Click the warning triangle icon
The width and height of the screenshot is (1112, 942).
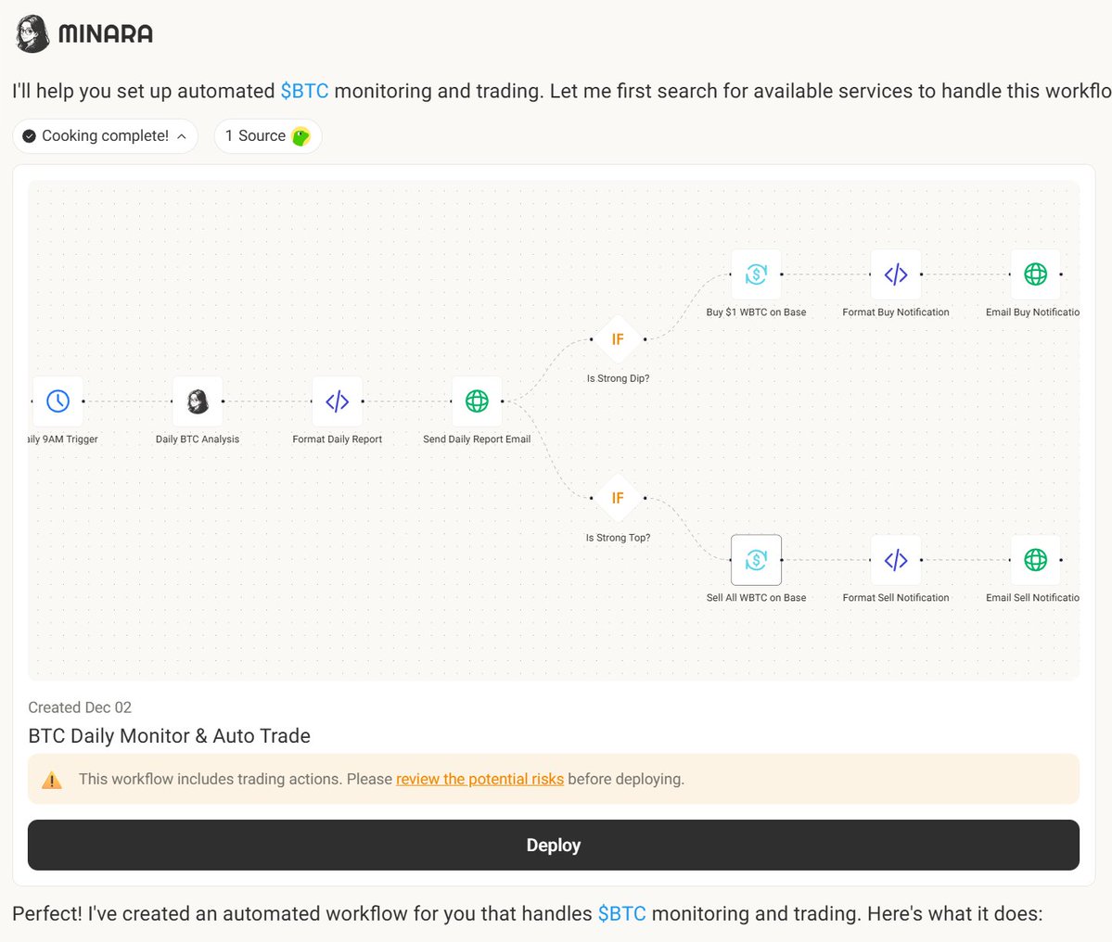coord(52,780)
